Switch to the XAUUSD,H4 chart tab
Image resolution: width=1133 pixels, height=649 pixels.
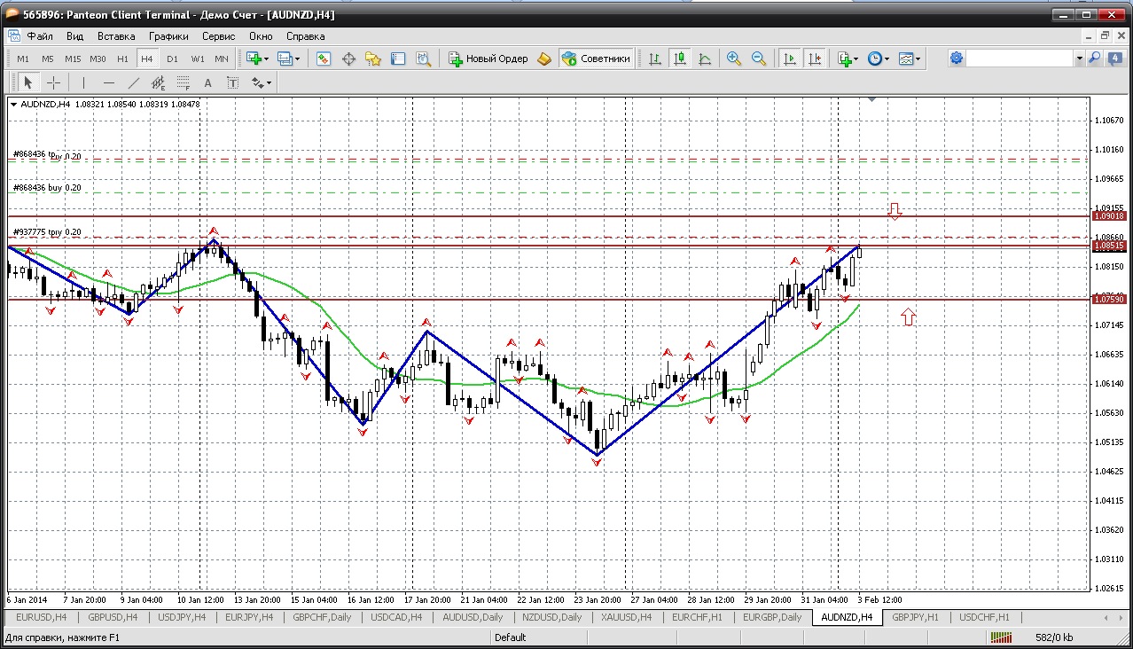pyautogui.click(x=625, y=617)
